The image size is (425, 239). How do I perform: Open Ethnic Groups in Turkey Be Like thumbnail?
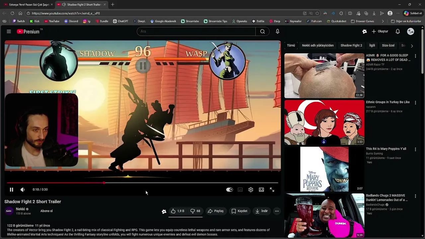tap(324, 122)
